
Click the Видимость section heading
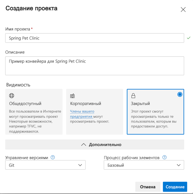pos(18,85)
